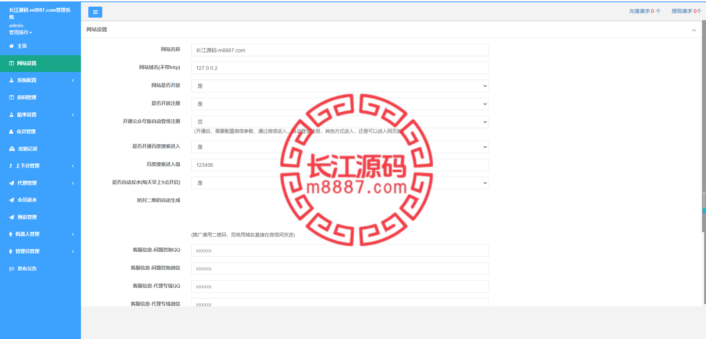Click the arrow icon beside 上下分管理
This screenshot has width=706, height=339.
click(11, 166)
